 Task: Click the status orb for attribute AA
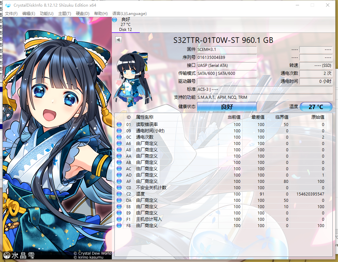[119, 156]
